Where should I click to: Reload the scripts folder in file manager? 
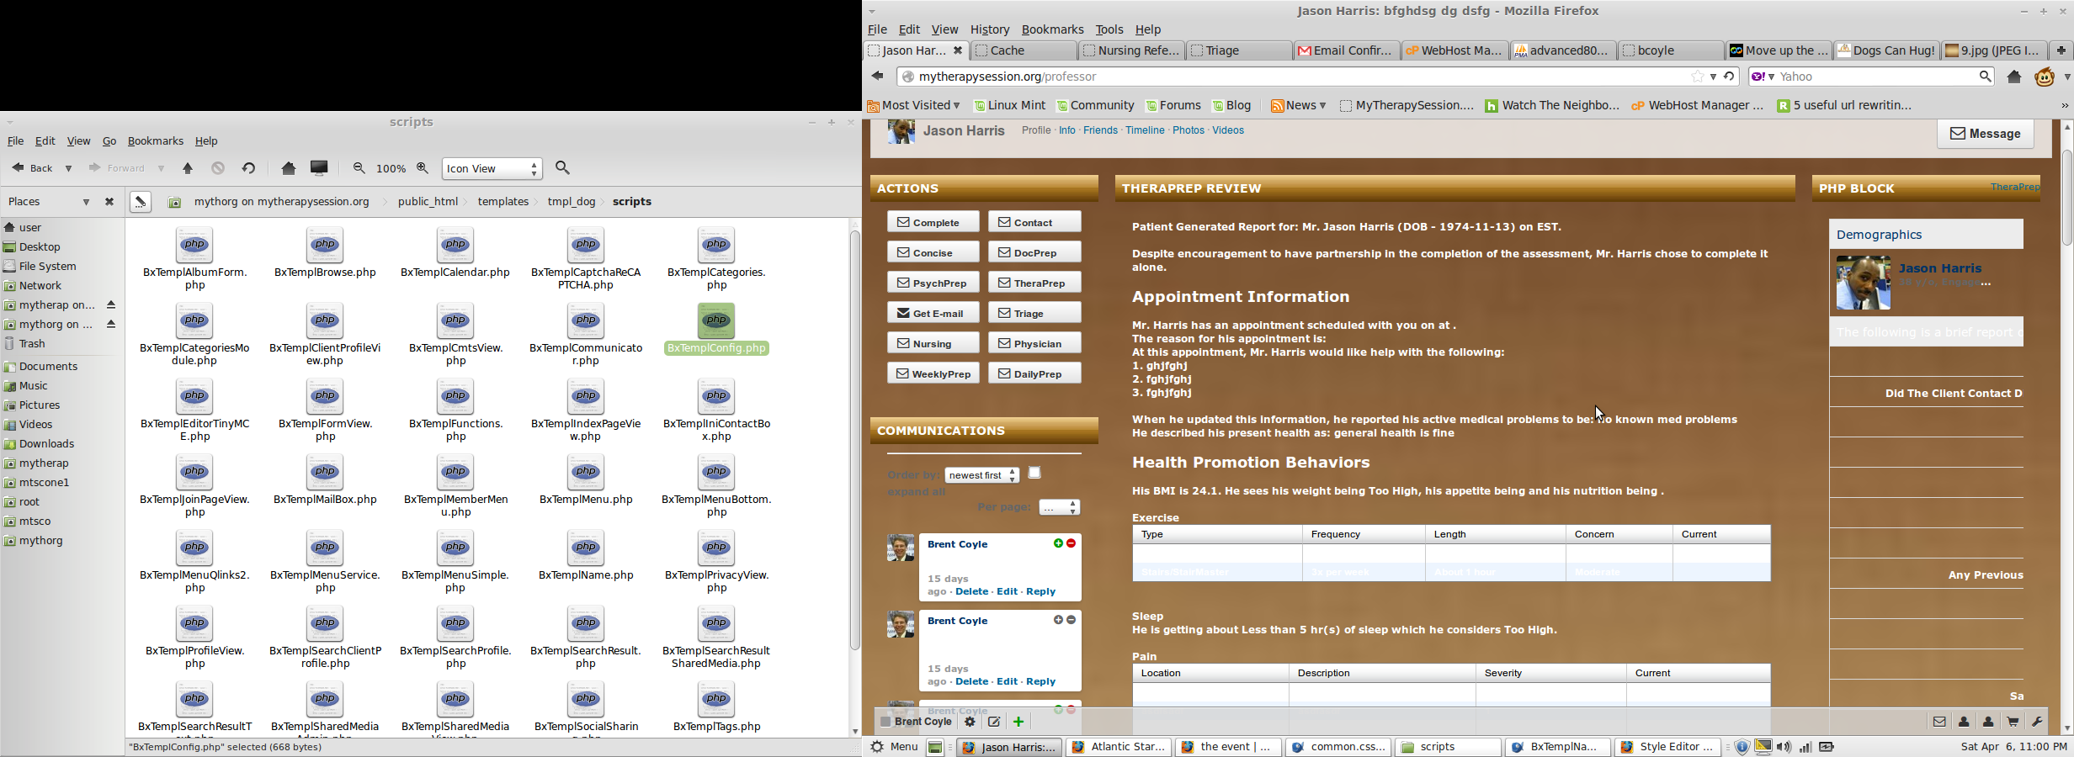pos(248,168)
